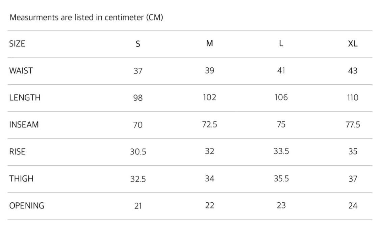The image size is (380, 226).
Task: Click the measurements in centimeter note
Action: pos(86,18)
